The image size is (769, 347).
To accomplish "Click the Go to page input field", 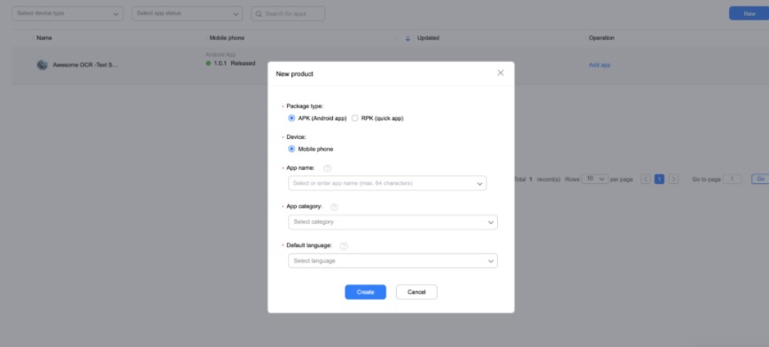I will coord(732,180).
